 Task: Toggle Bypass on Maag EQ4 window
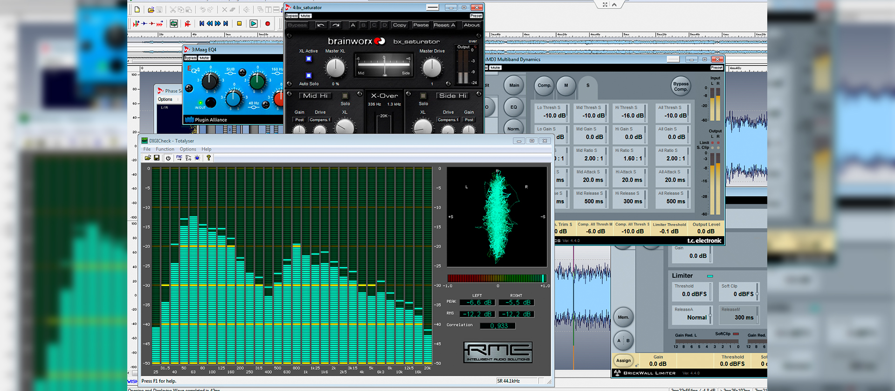tap(190, 58)
